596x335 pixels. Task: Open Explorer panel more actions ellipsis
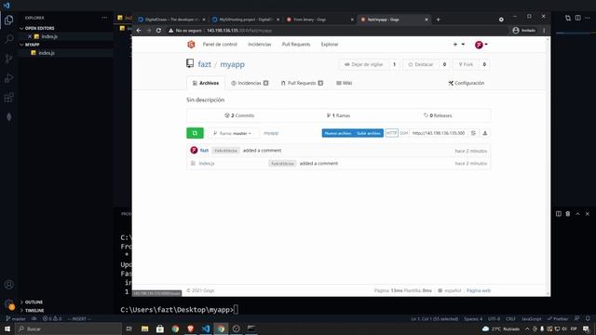click(104, 18)
